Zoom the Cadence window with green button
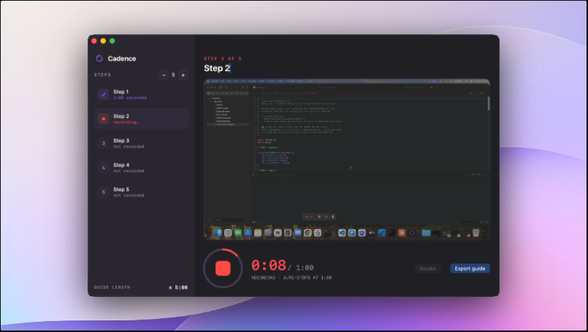This screenshot has width=588, height=332. 112,41
